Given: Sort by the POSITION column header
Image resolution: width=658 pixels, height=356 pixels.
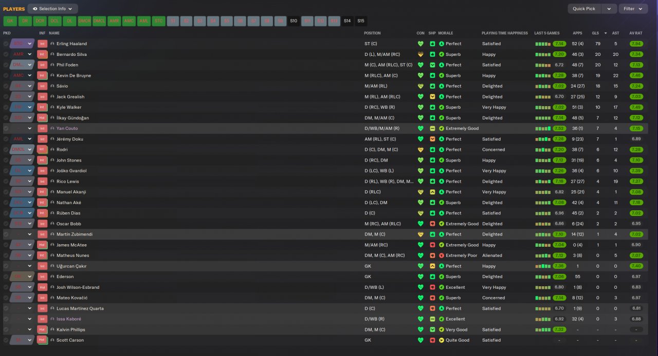Looking at the screenshot, I should (x=372, y=33).
